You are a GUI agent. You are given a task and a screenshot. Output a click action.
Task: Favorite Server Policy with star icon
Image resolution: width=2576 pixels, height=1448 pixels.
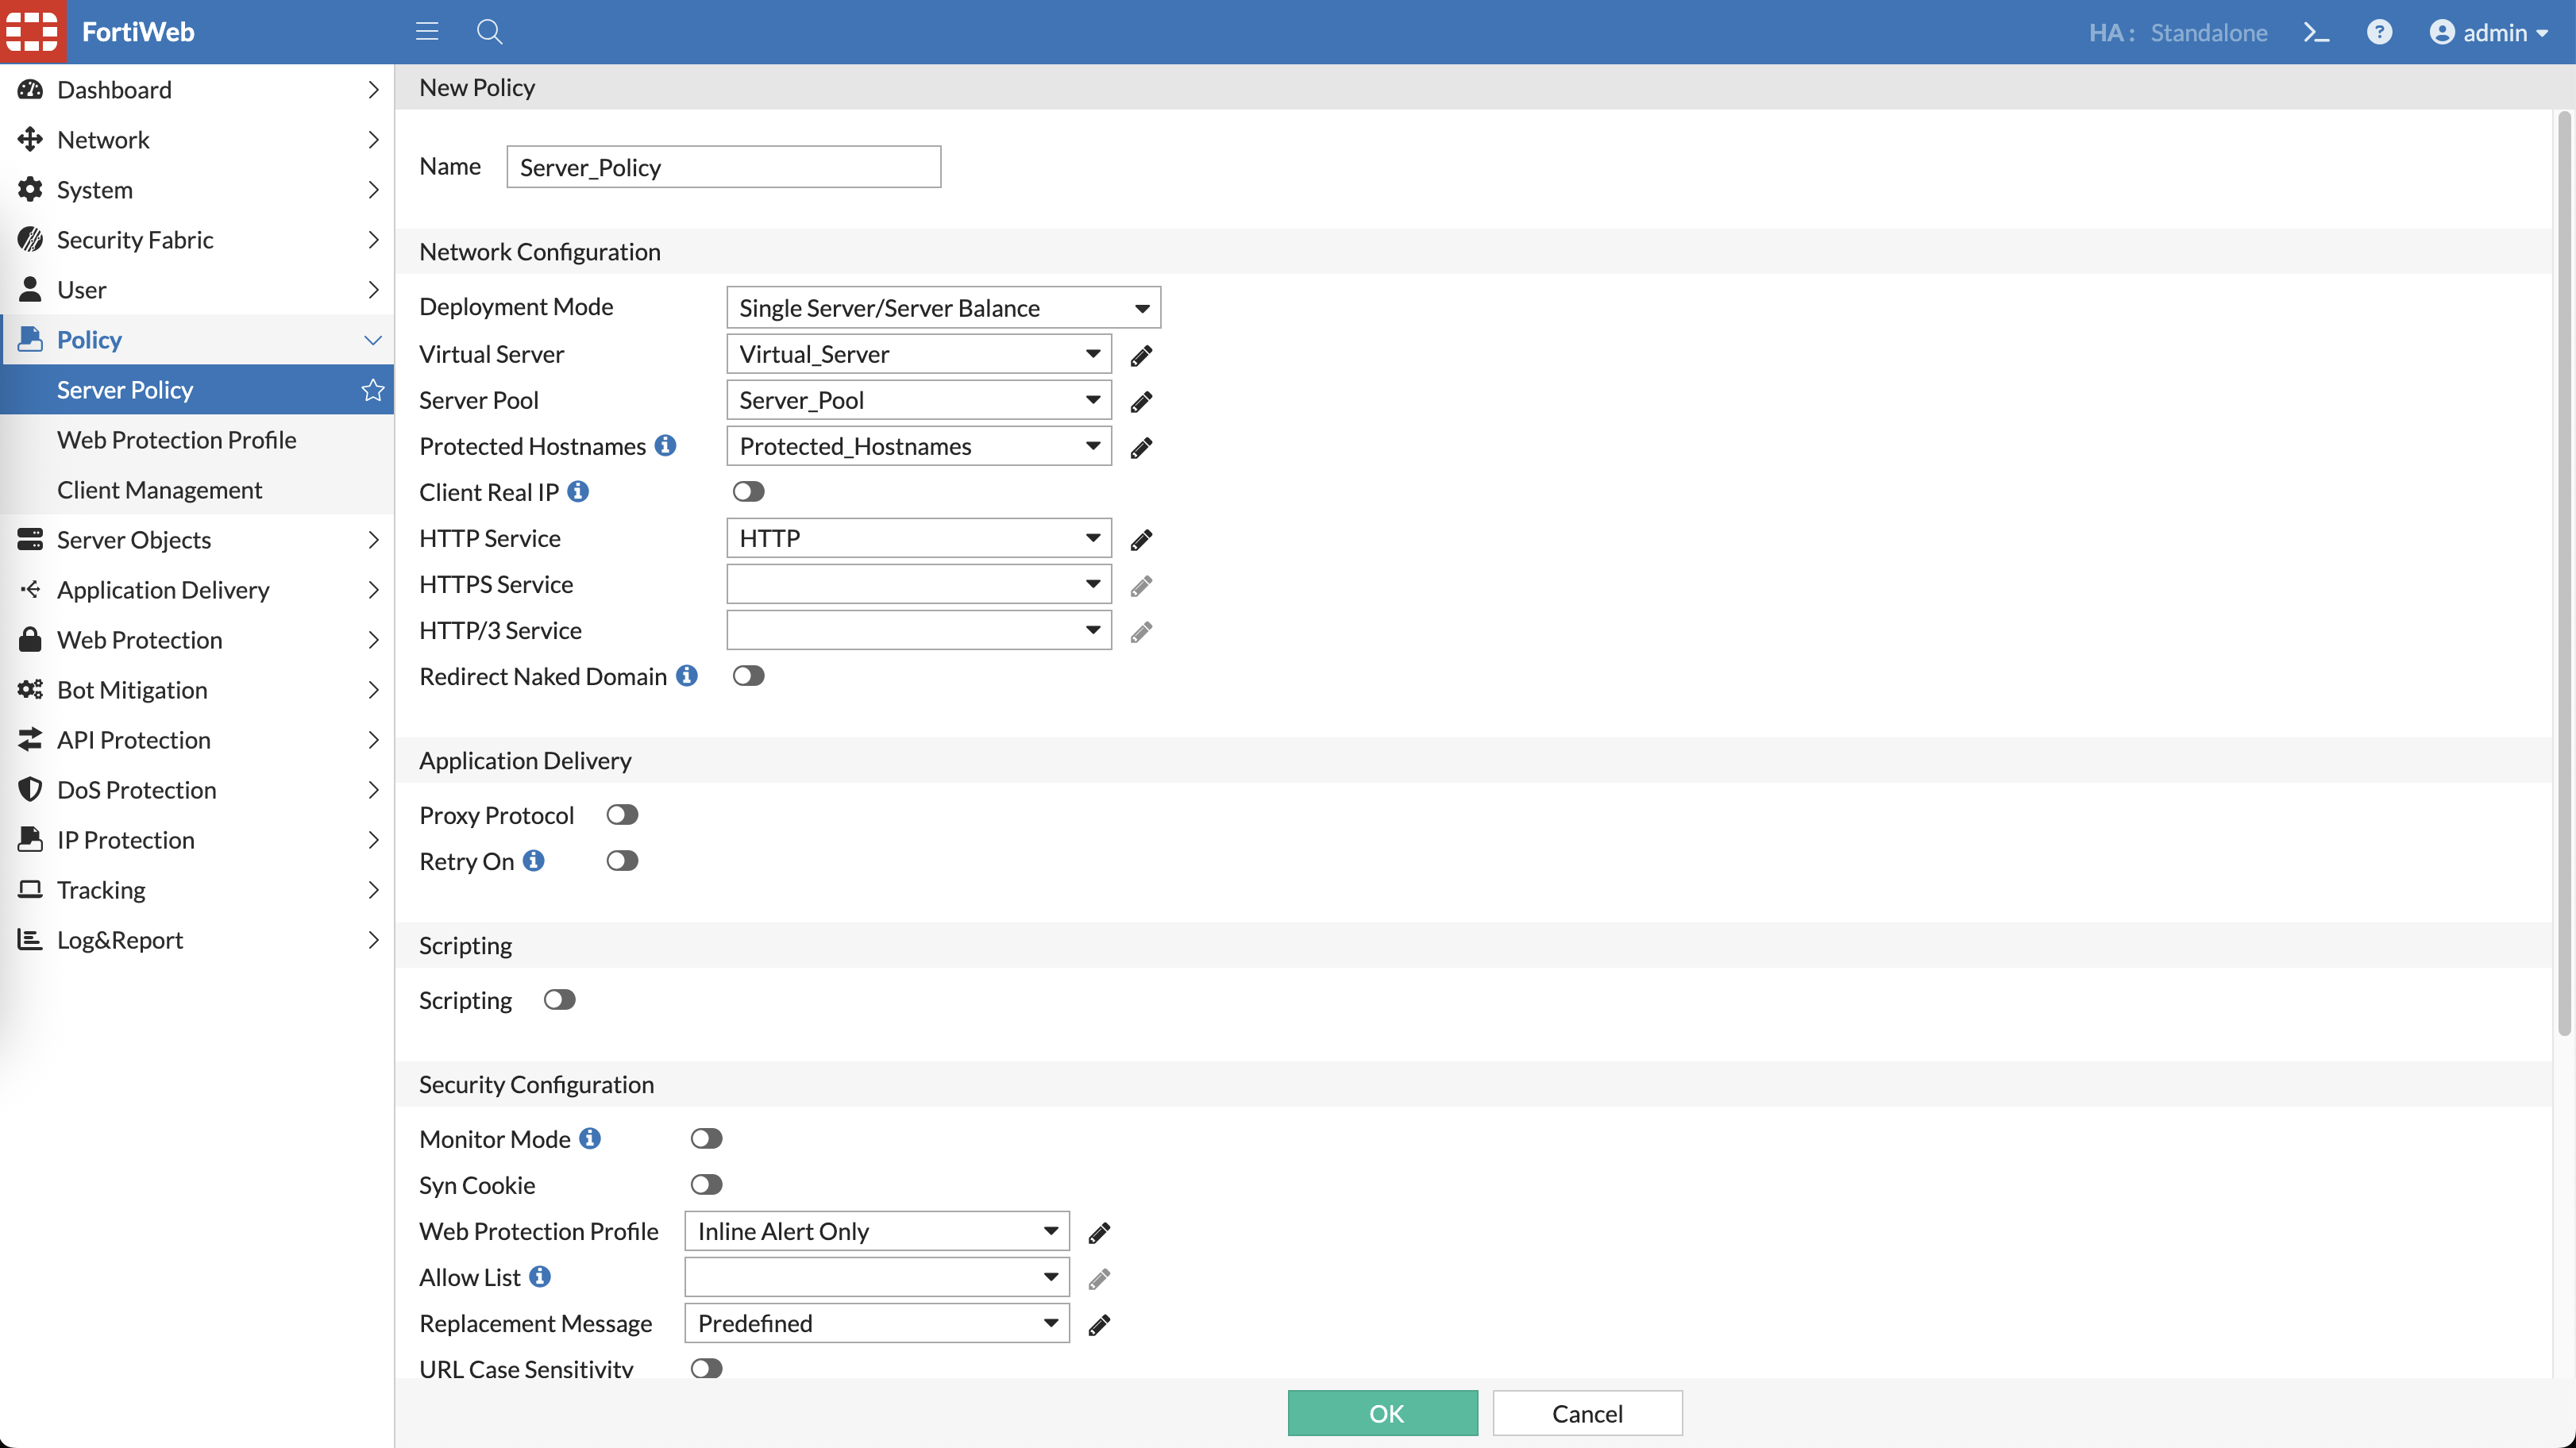[373, 390]
